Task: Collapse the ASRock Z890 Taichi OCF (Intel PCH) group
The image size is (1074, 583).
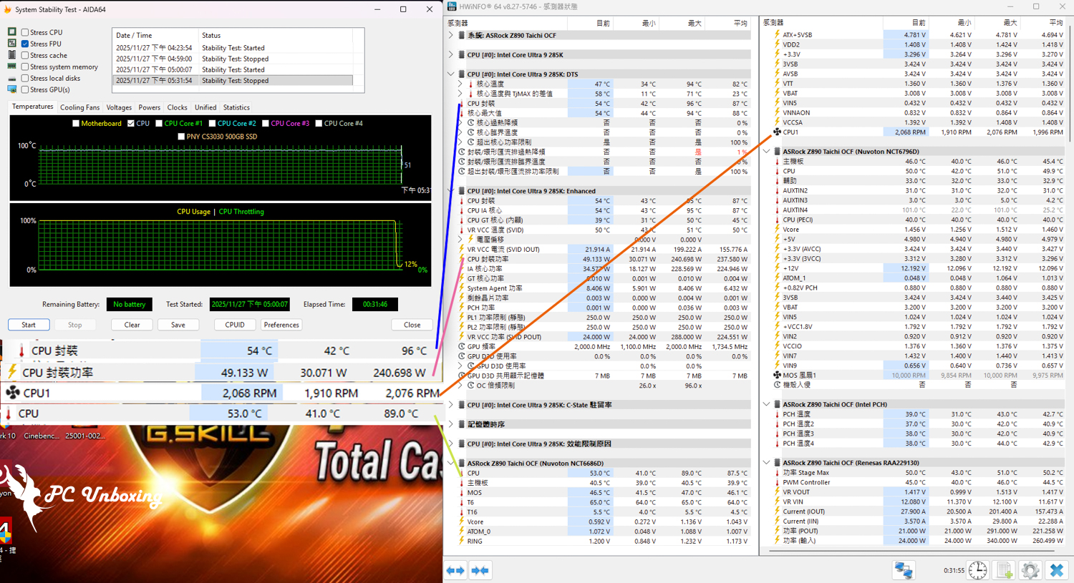Action: (767, 404)
